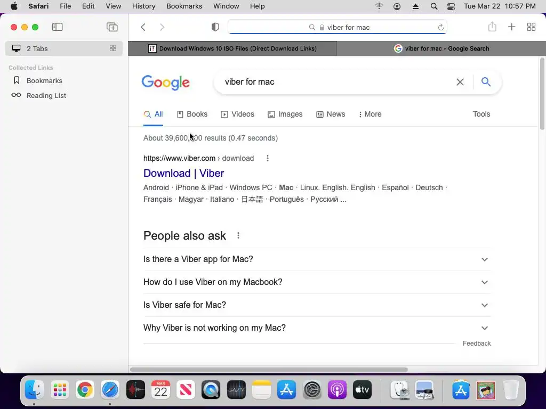This screenshot has width=546, height=409.
Task: Select viber for mac Google Search tab
Action: [x=441, y=48]
